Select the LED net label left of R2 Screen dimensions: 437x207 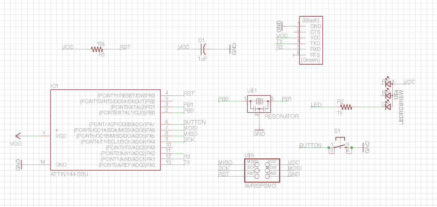(x=316, y=105)
